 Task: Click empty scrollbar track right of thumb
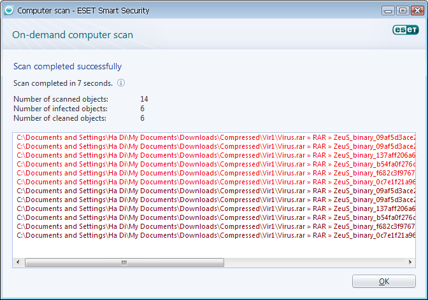[x=314, y=262]
